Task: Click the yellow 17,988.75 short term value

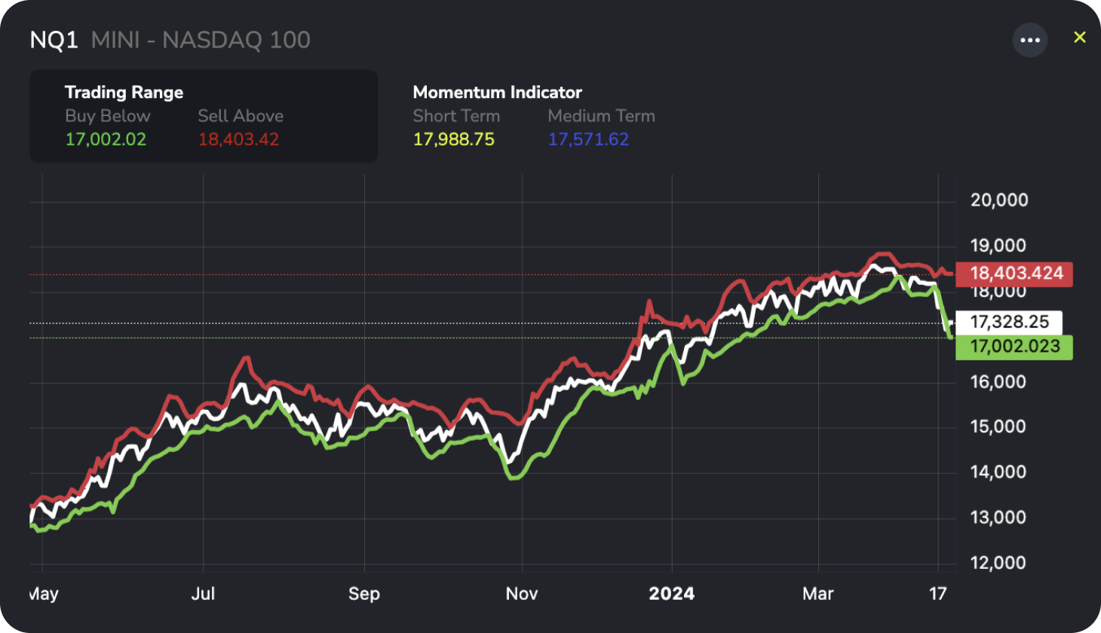Action: click(x=454, y=139)
